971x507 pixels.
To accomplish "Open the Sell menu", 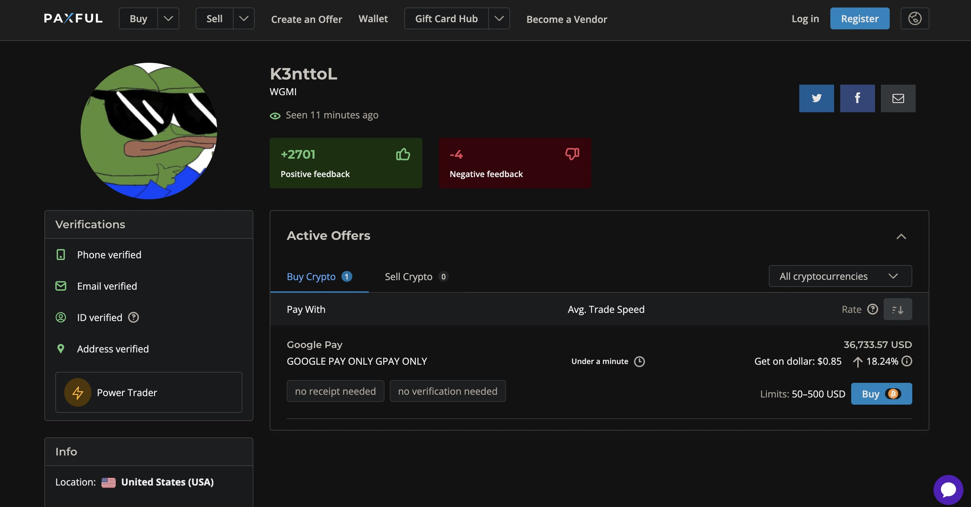I will point(214,18).
